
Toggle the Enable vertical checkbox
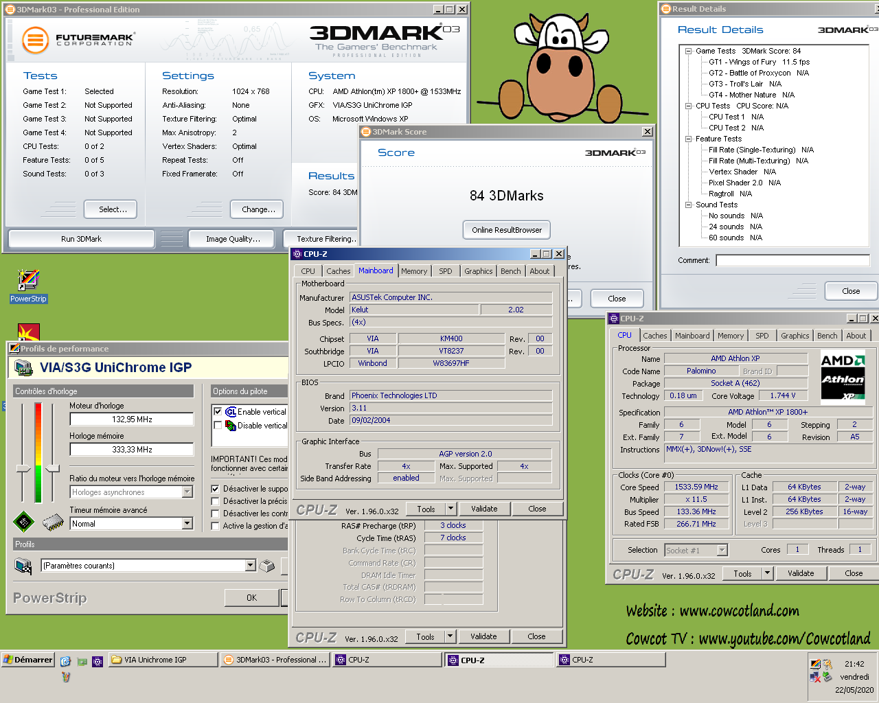click(x=218, y=412)
